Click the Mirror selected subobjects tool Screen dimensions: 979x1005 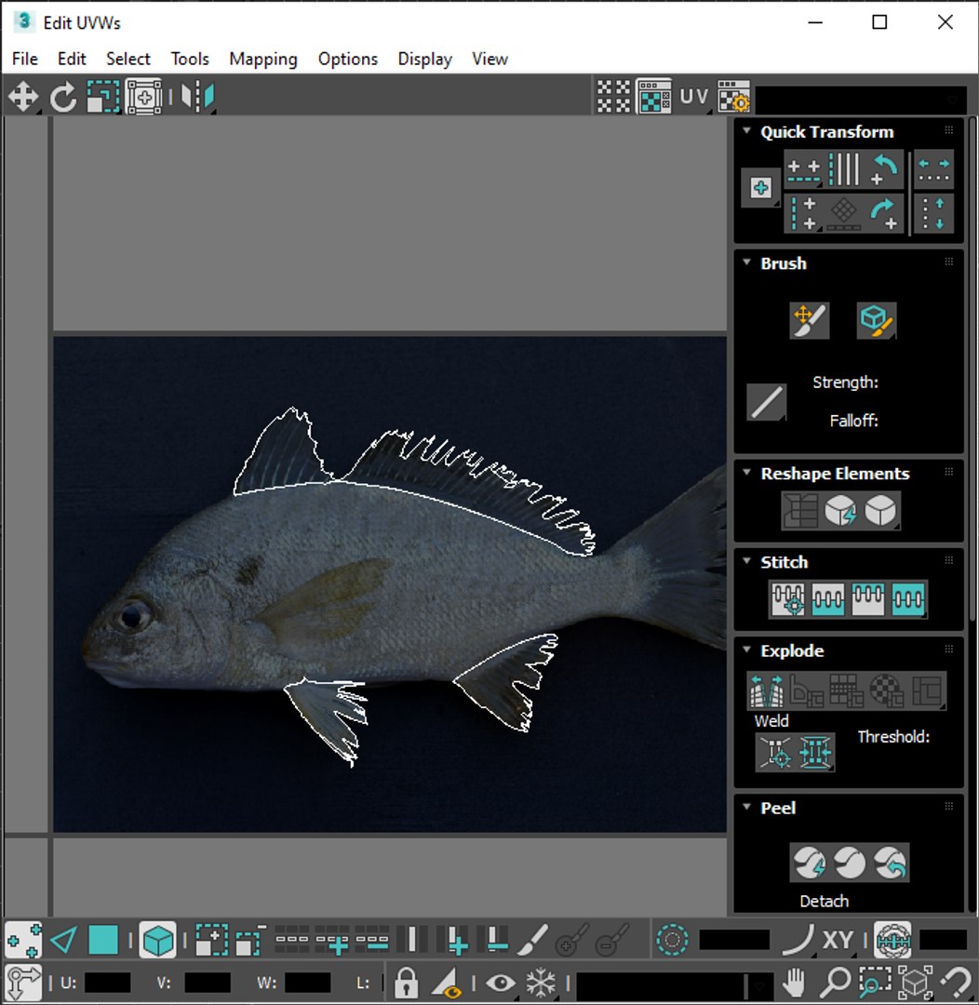(x=197, y=98)
